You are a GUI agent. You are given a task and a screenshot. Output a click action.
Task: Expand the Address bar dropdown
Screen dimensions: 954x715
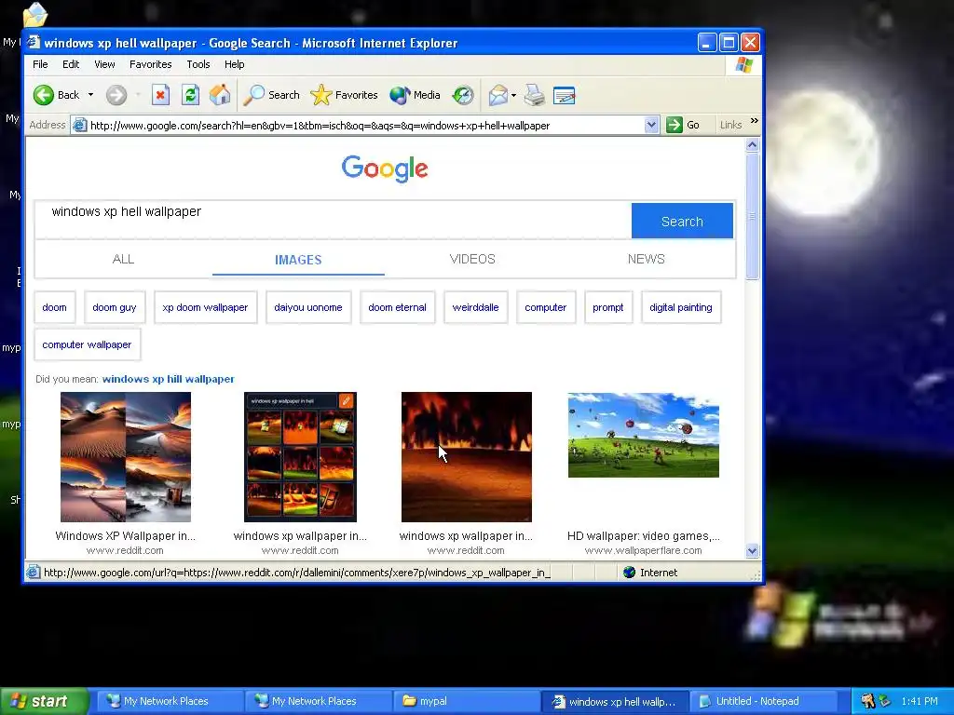tap(651, 126)
